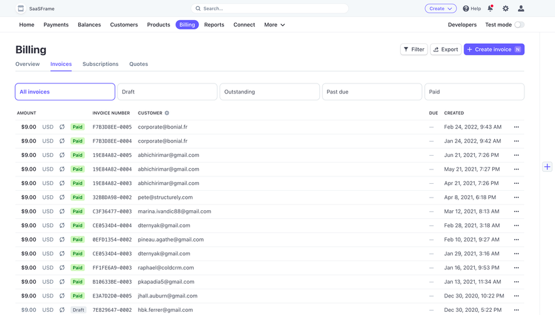555x315 pixels.
Task: Open more options for invoice CE0534D4-0004
Action: pos(516,225)
